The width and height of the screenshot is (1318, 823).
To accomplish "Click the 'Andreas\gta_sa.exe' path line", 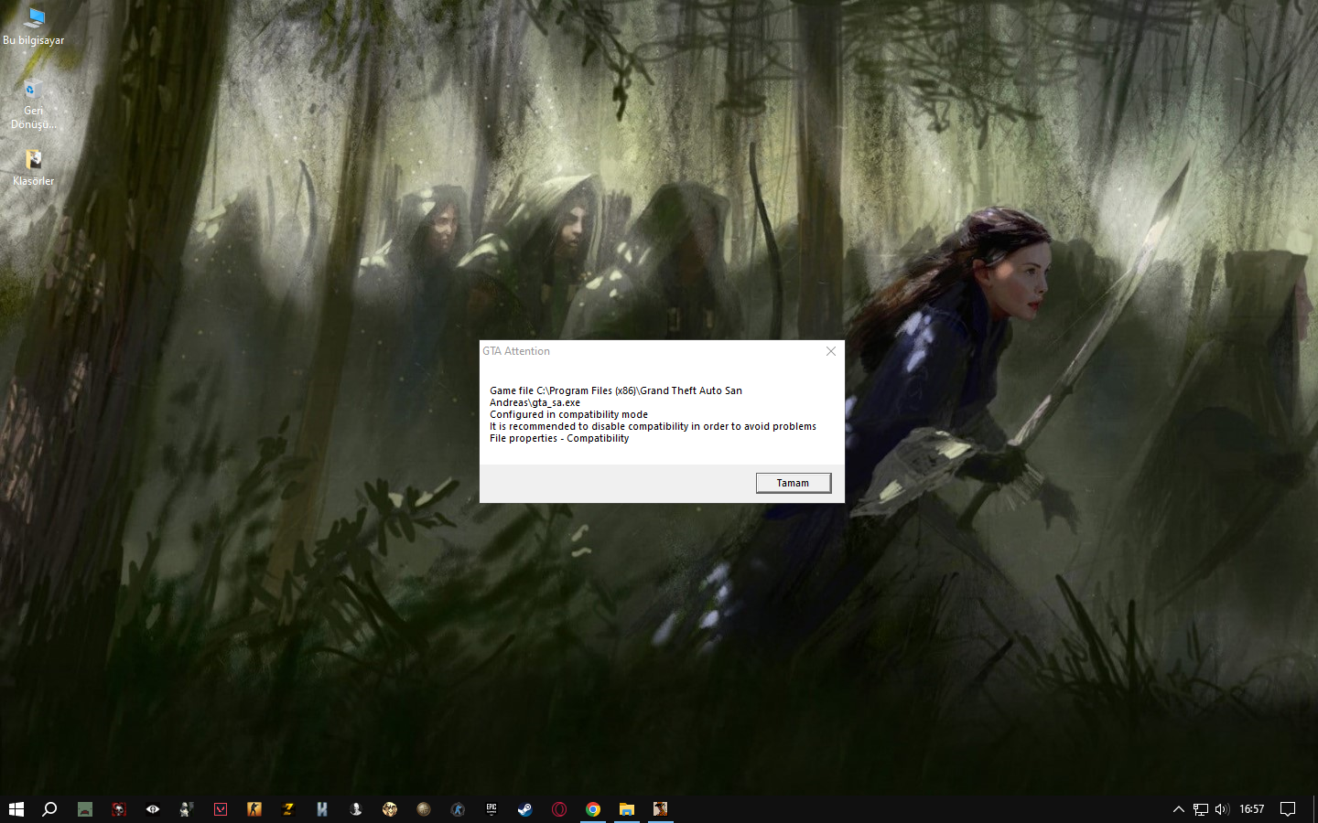I will click(x=535, y=402).
